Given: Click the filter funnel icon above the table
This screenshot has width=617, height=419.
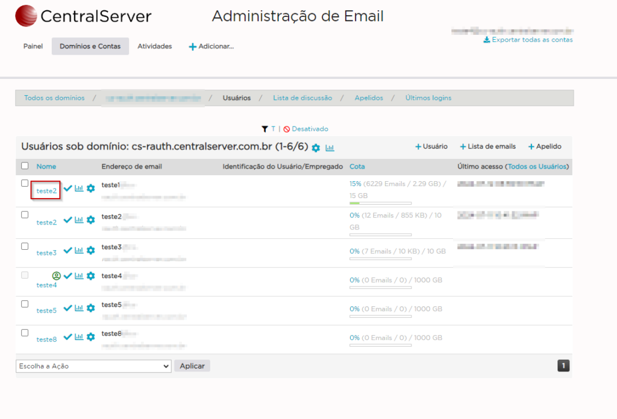Looking at the screenshot, I should 265,129.
